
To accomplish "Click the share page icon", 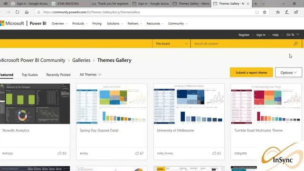I will (x=296, y=12).
